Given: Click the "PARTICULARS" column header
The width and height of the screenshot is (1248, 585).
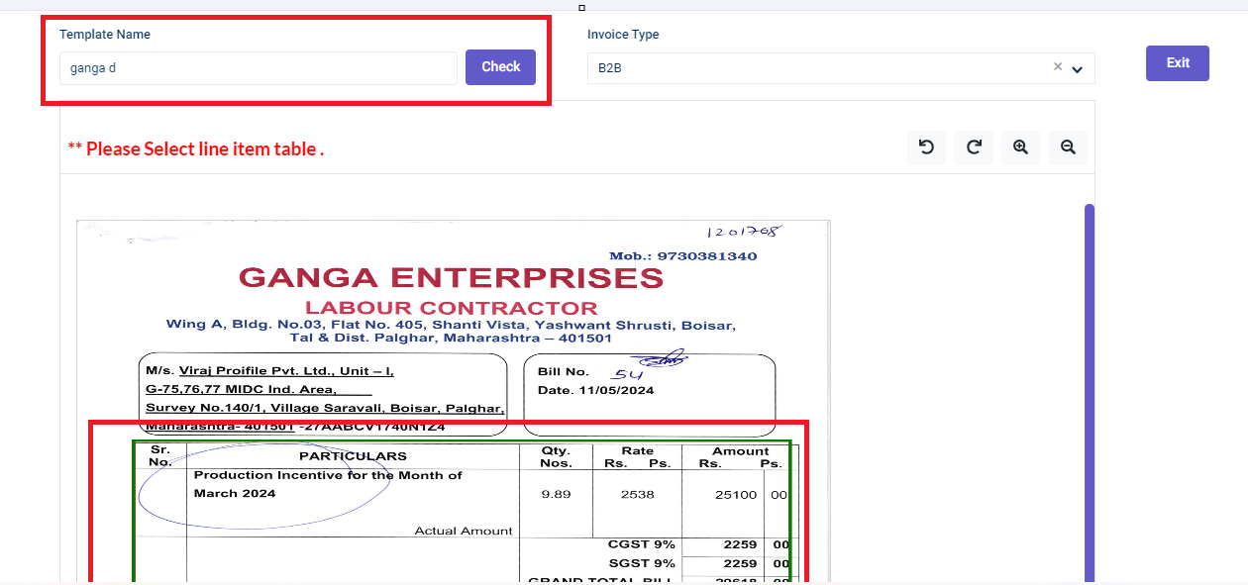Looking at the screenshot, I should click(x=353, y=456).
